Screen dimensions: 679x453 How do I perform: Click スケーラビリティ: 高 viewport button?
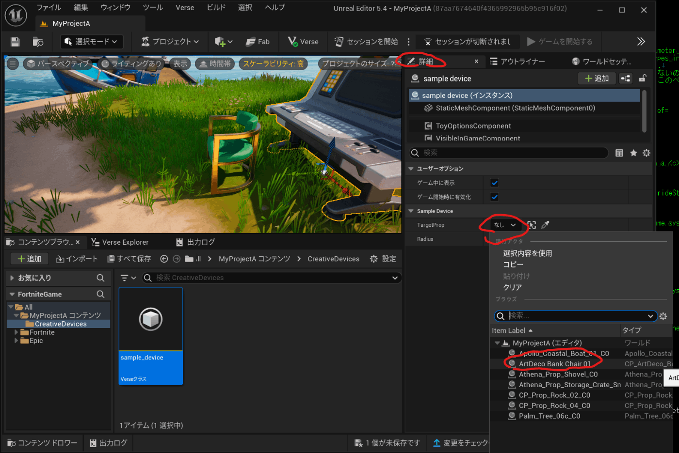click(273, 63)
